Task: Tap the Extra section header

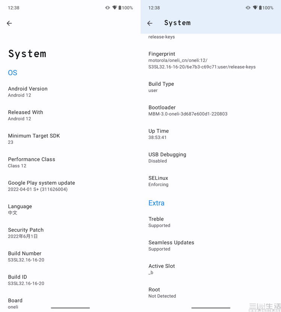Action: tap(156, 203)
